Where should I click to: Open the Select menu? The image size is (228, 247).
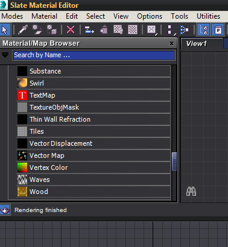click(x=95, y=16)
